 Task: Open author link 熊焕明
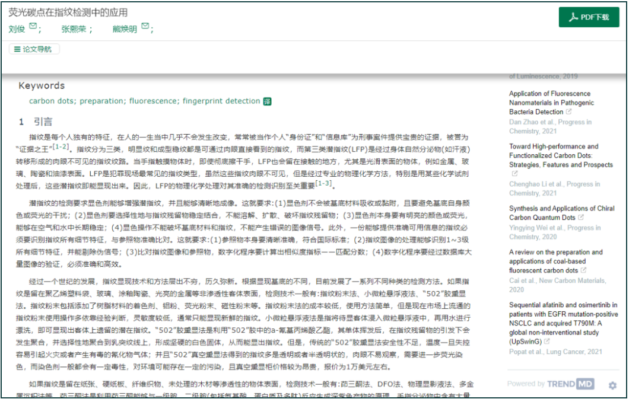[x=125, y=29]
